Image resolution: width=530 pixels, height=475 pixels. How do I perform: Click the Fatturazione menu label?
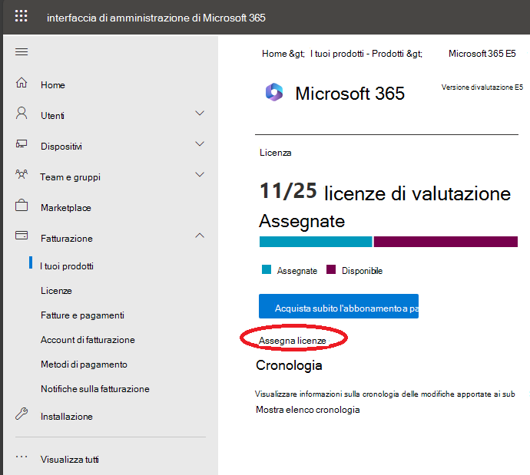[x=67, y=239]
